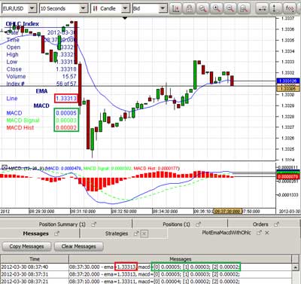The width and height of the screenshot is (301, 284).
Task: Select the zoom in magnifier icon
Action: coord(217,8)
